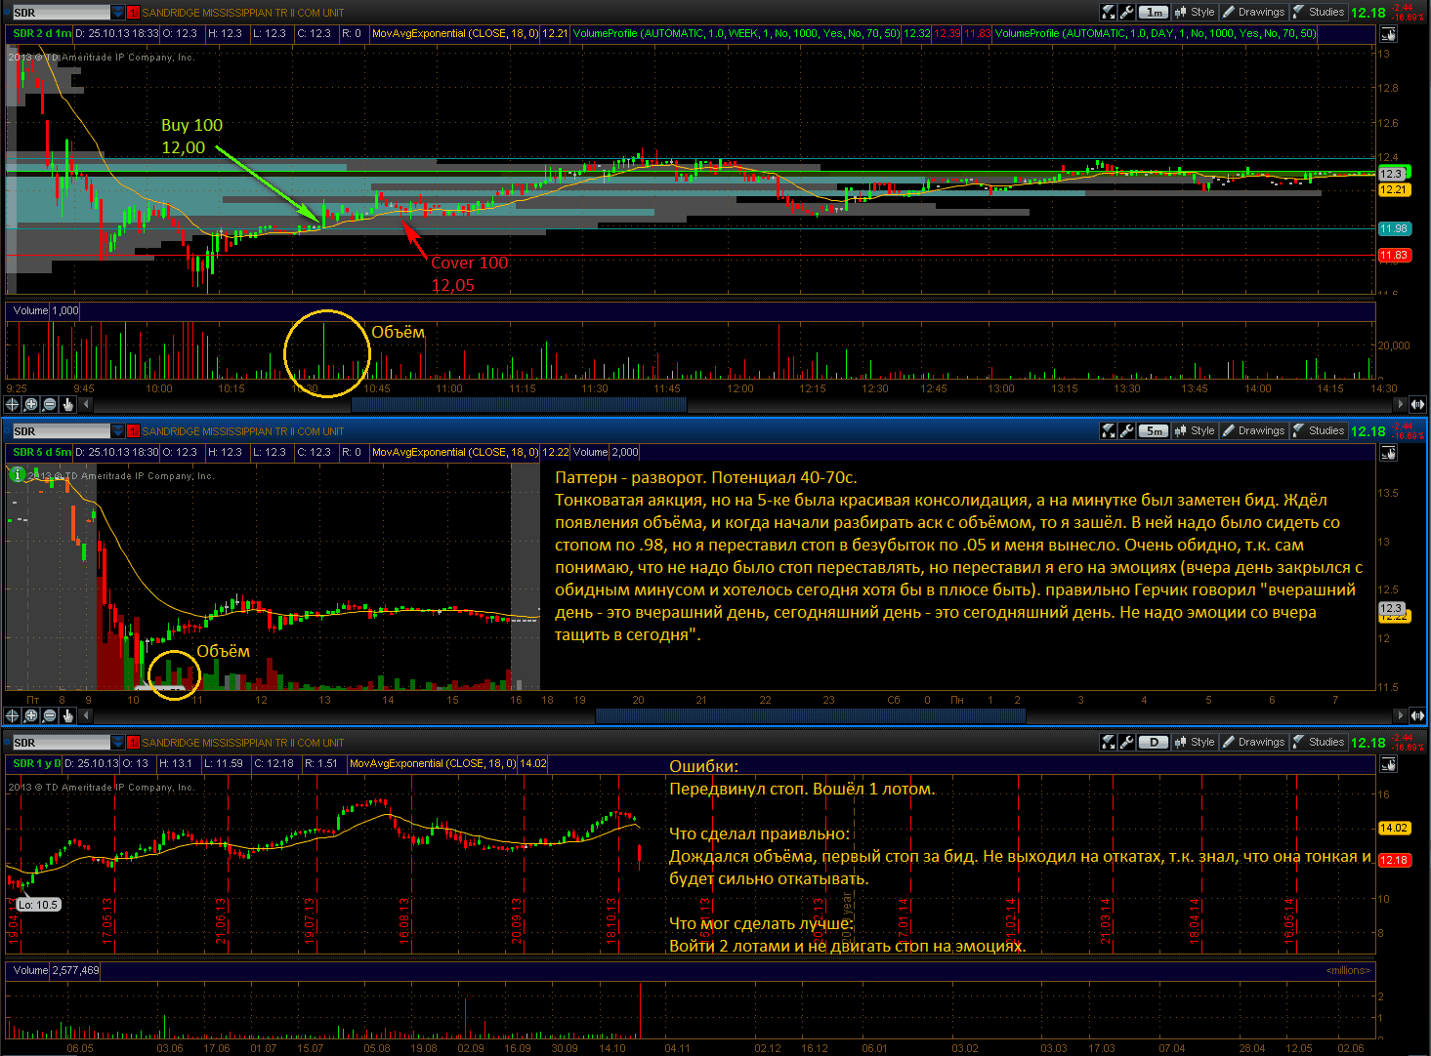Open chart settings wrench in the 1m chart
This screenshot has height=1056, width=1431.
(x=1126, y=13)
